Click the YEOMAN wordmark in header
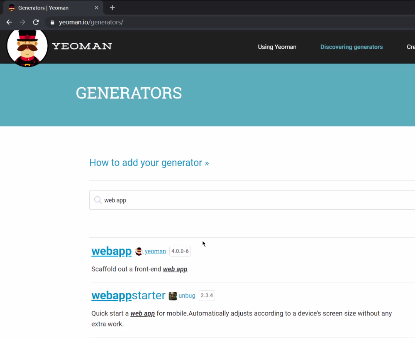The width and height of the screenshot is (415, 338). pyautogui.click(x=82, y=46)
